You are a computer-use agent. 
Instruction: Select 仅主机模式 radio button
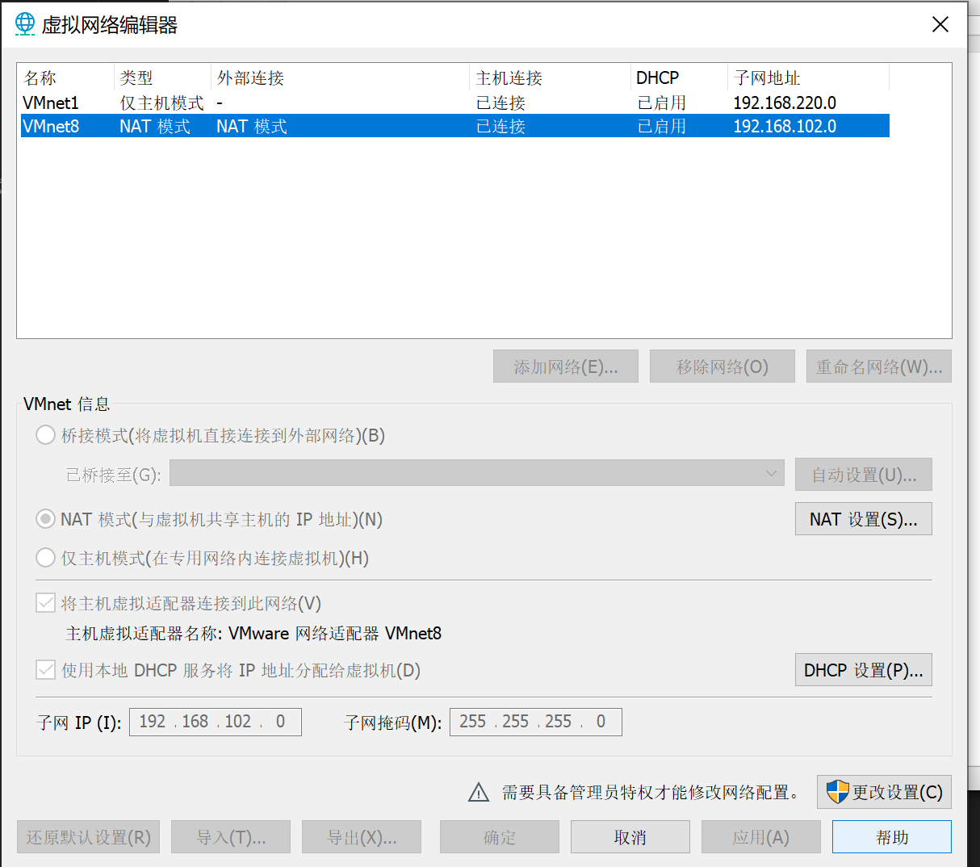45,558
